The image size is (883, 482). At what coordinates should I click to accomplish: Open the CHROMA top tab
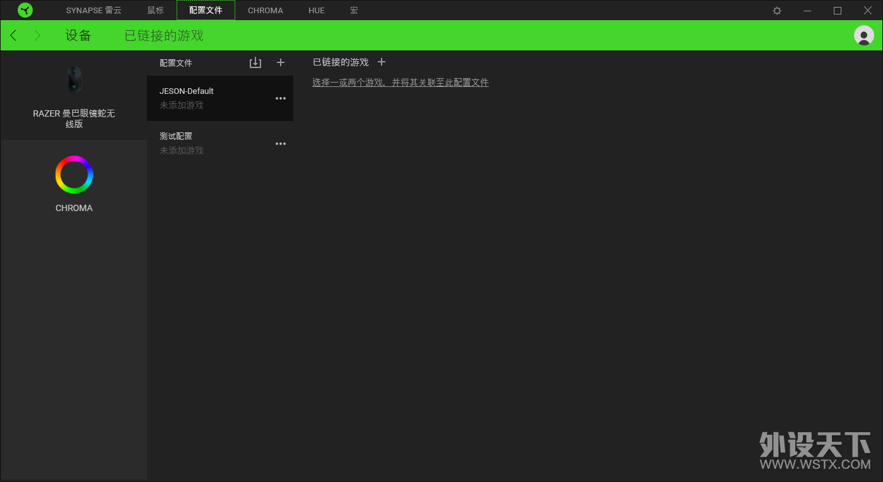(x=266, y=11)
